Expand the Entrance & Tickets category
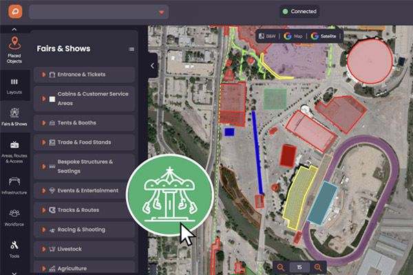 pyautogui.click(x=84, y=74)
